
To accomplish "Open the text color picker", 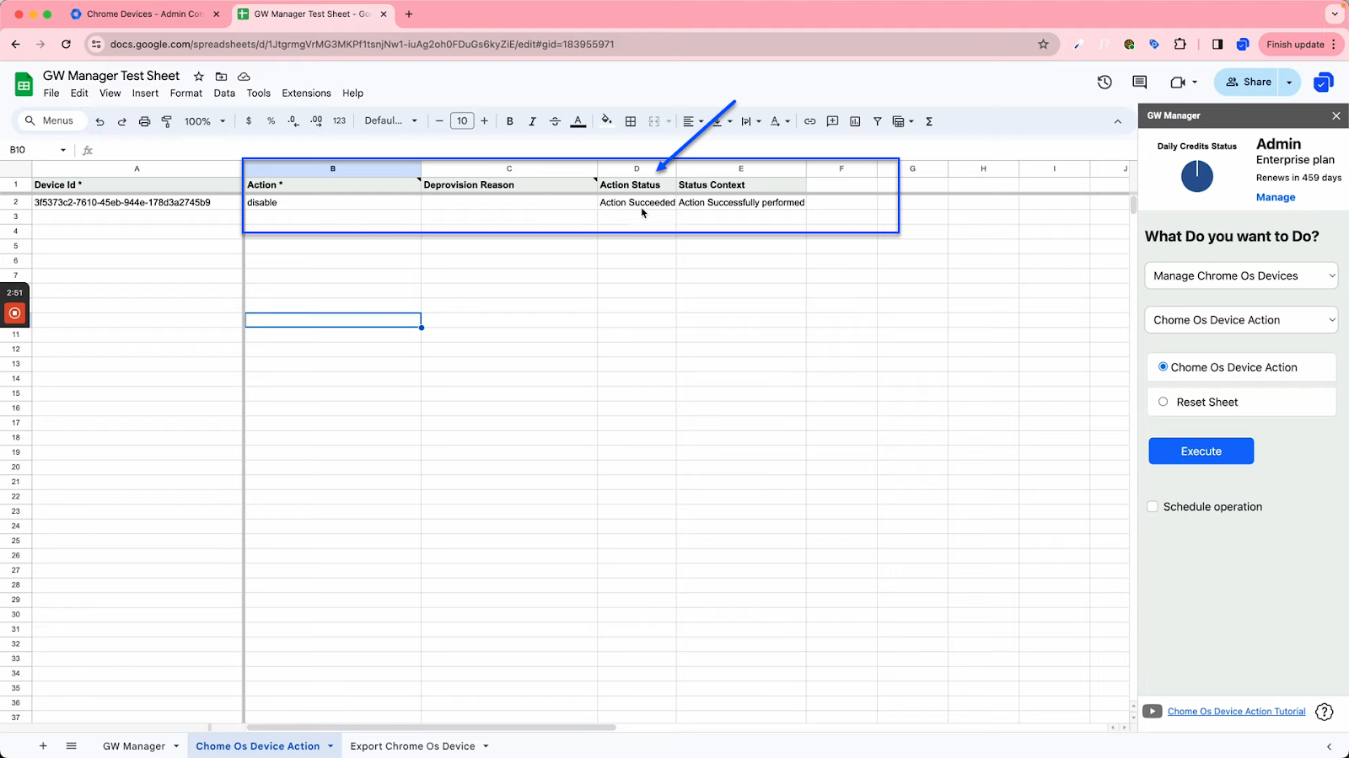I will (578, 121).
